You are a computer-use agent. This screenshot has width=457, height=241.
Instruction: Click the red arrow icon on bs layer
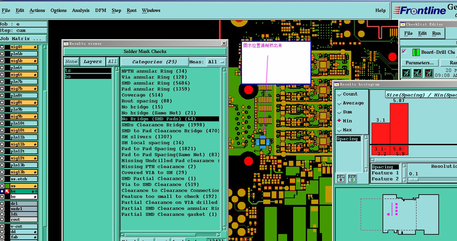pos(7,191)
